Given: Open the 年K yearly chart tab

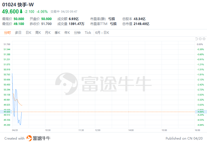Looking at the screenshot, I should pyautogui.click(x=67, y=33).
